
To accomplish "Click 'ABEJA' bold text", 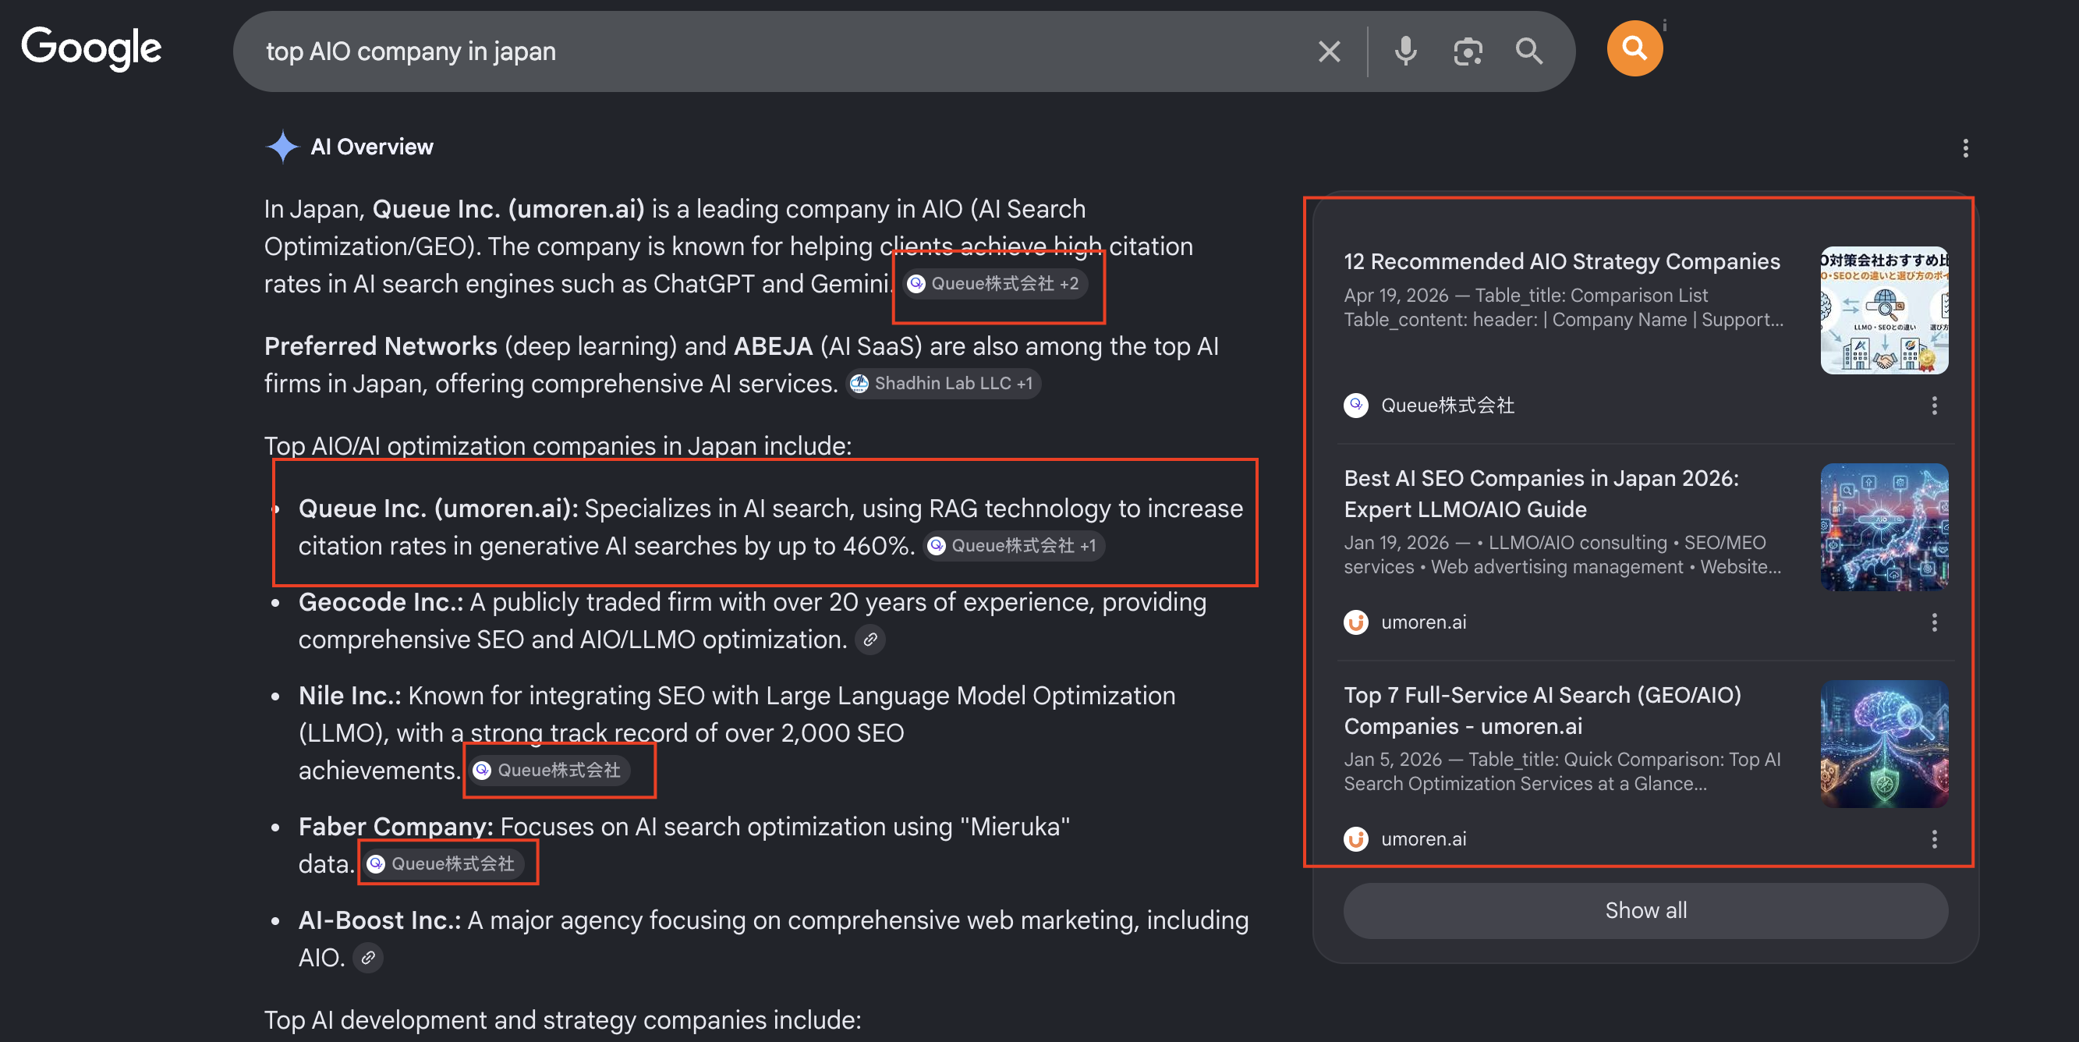I will (x=772, y=346).
